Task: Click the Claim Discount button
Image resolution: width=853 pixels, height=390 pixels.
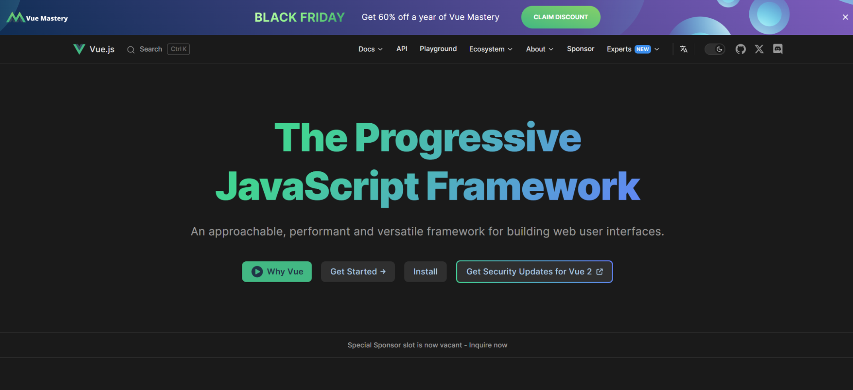Action: [x=560, y=17]
